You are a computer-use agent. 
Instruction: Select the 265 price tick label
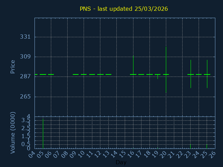(25, 96)
